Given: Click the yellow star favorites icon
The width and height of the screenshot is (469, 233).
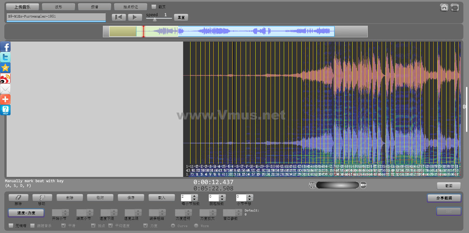Looking at the screenshot, I should (5, 68).
